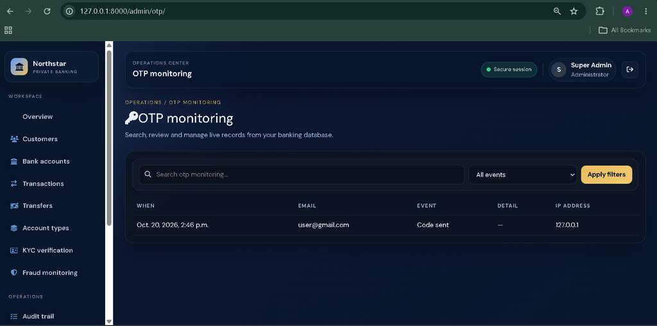Image resolution: width=657 pixels, height=326 pixels.
Task: Click the site info icon in address bar
Action: click(x=69, y=12)
